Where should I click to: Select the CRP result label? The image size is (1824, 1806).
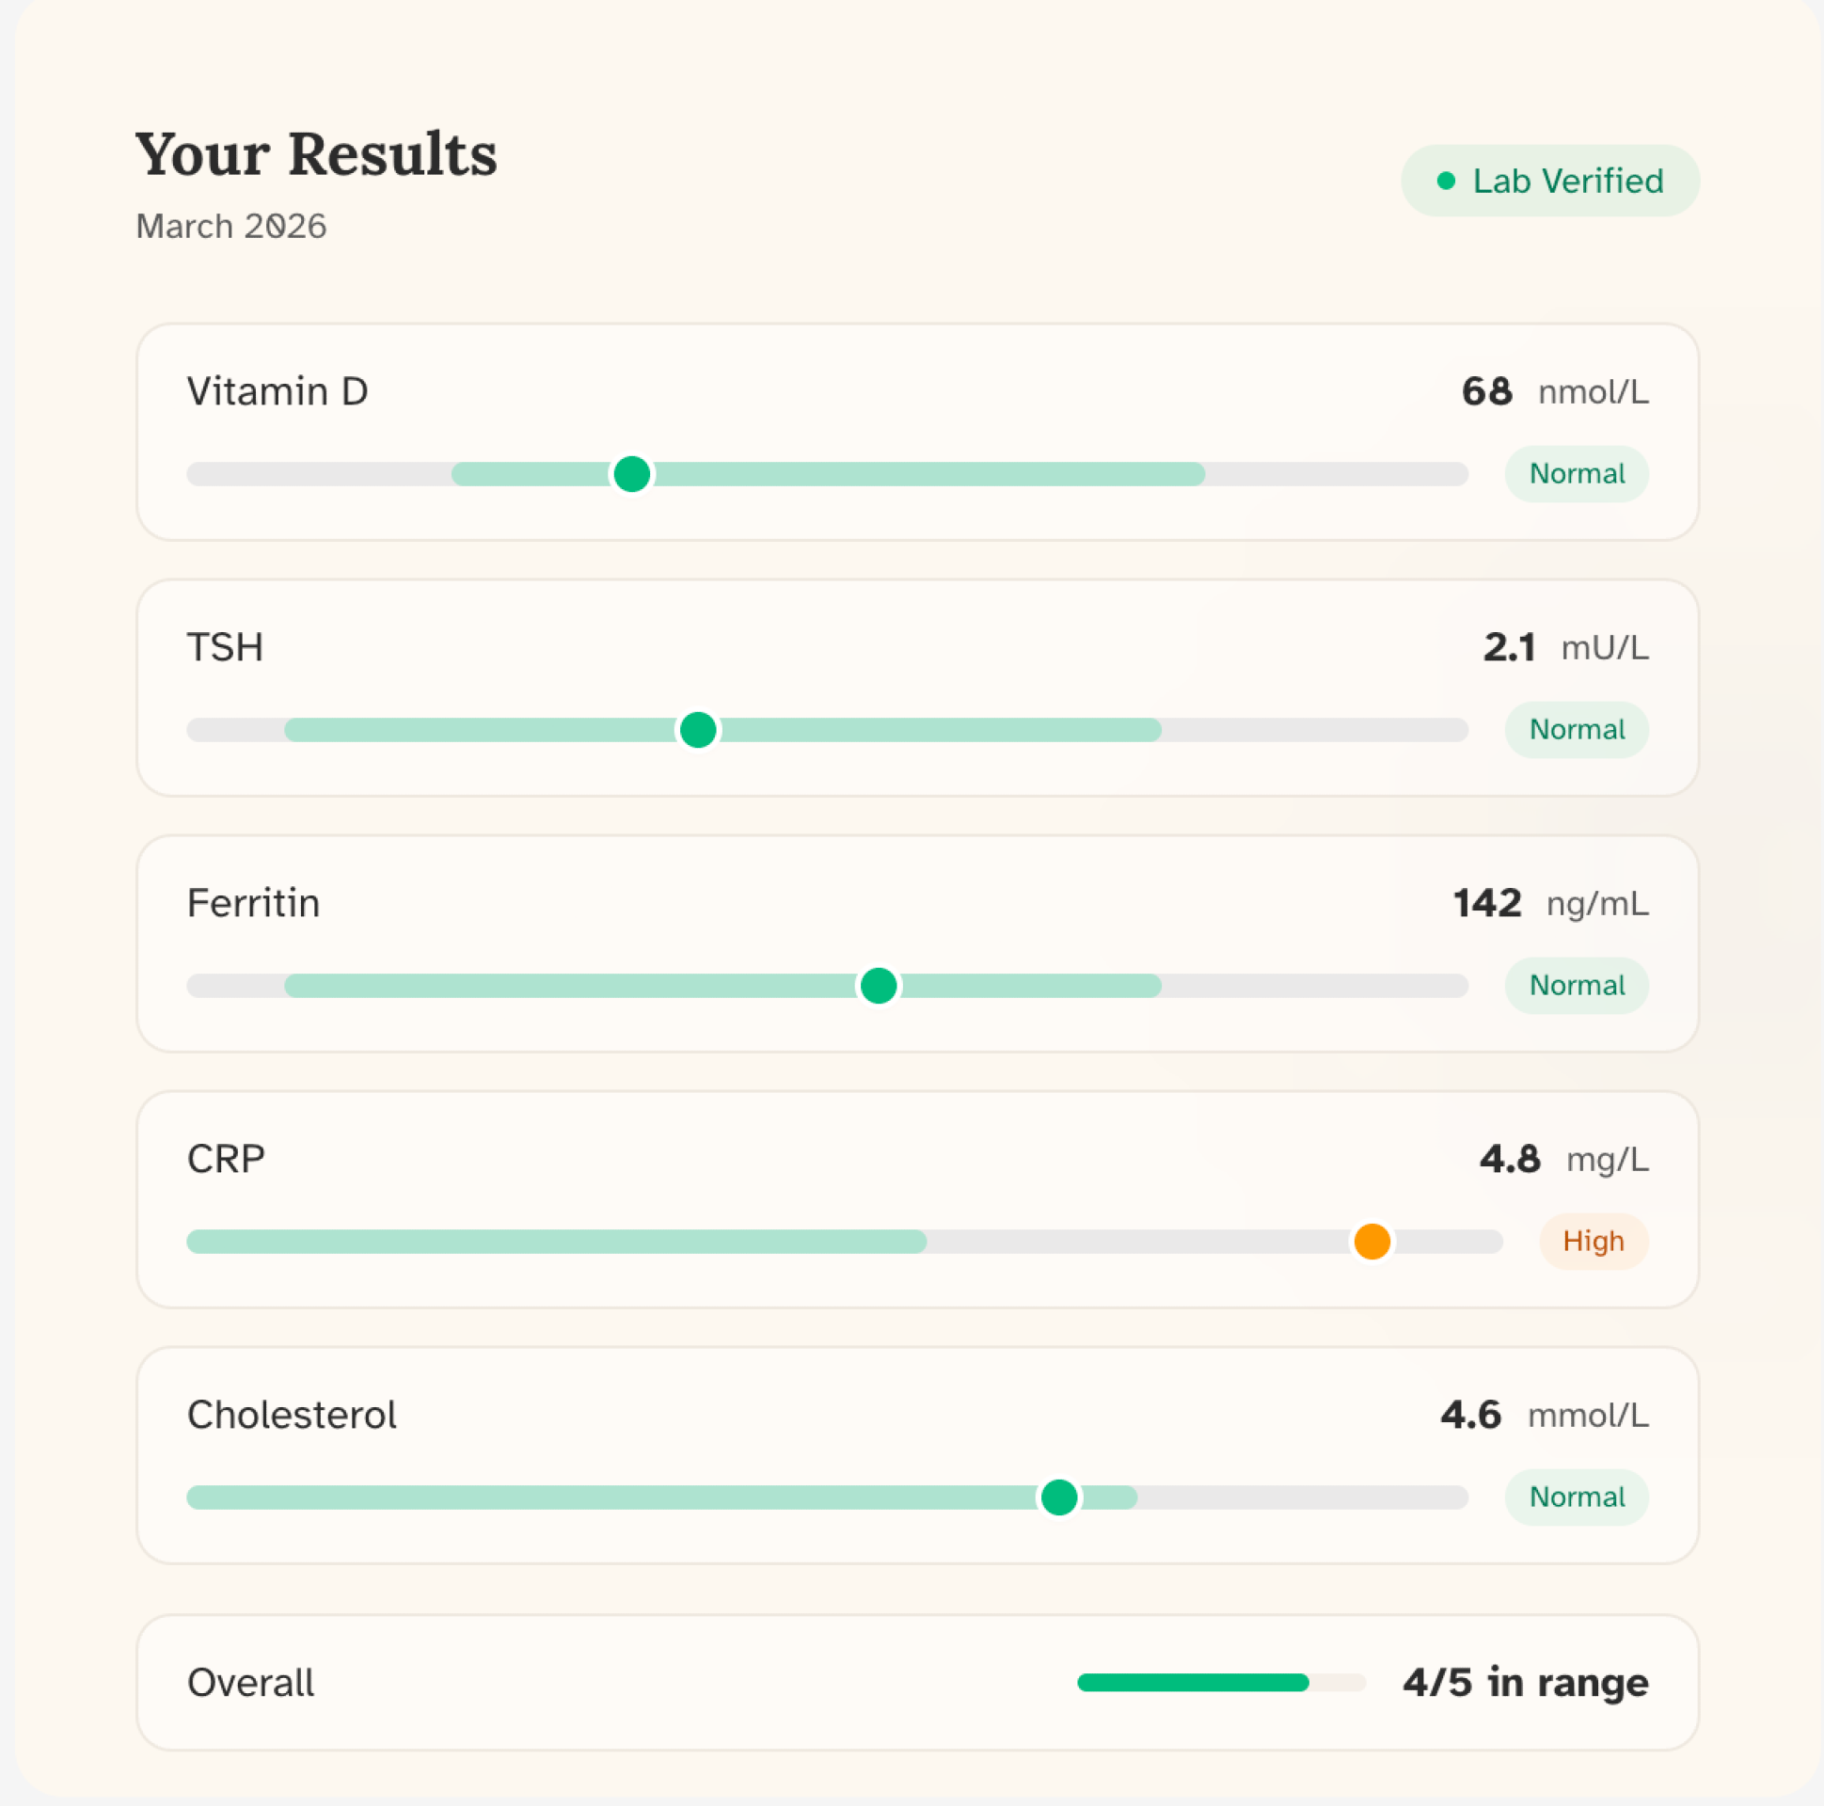point(226,1159)
